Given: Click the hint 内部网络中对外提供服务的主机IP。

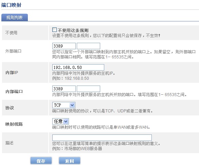Looking at the screenshot, I should [84, 73].
